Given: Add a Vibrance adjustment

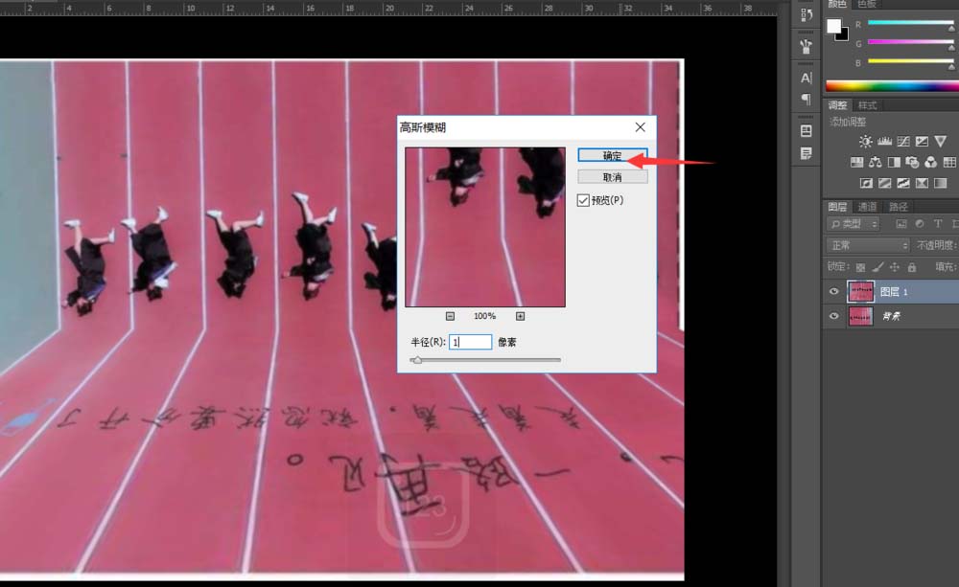Looking at the screenshot, I should tap(941, 142).
